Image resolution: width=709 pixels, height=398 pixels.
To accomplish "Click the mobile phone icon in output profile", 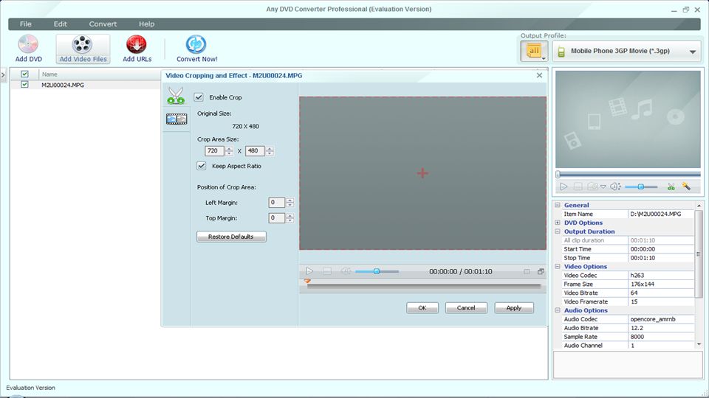I will [x=561, y=52].
